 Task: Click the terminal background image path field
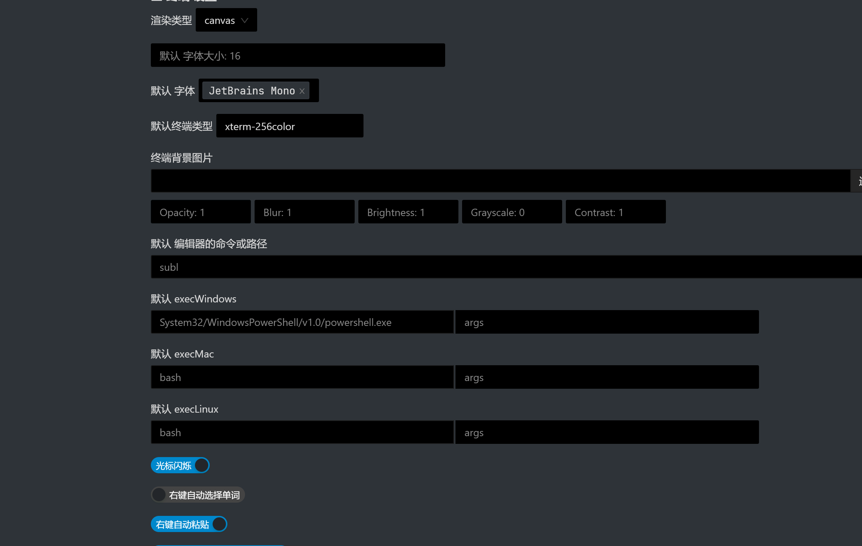tap(500, 181)
